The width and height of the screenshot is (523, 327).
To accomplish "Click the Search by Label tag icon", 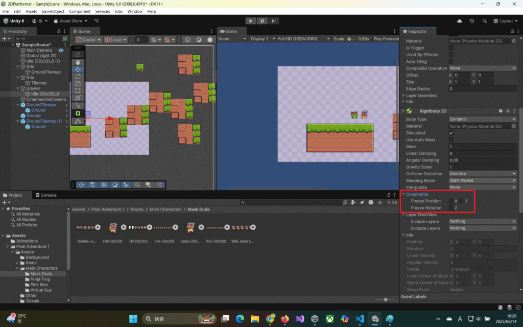I will pyautogui.click(x=362, y=202).
